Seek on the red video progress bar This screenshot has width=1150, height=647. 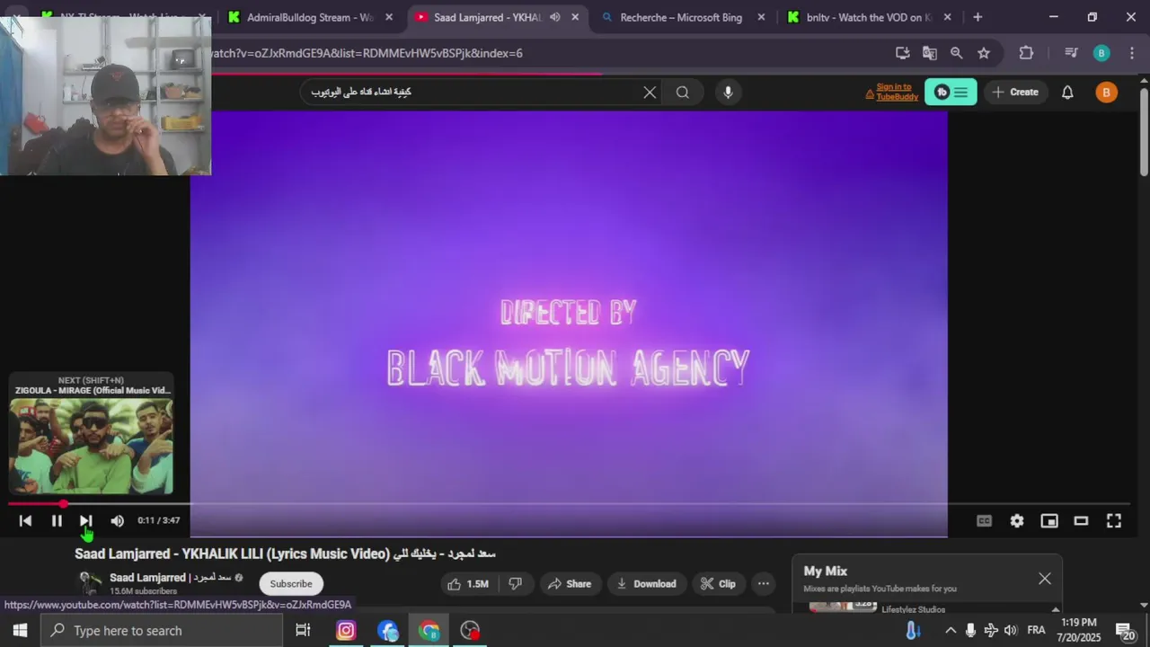pyautogui.click(x=568, y=504)
